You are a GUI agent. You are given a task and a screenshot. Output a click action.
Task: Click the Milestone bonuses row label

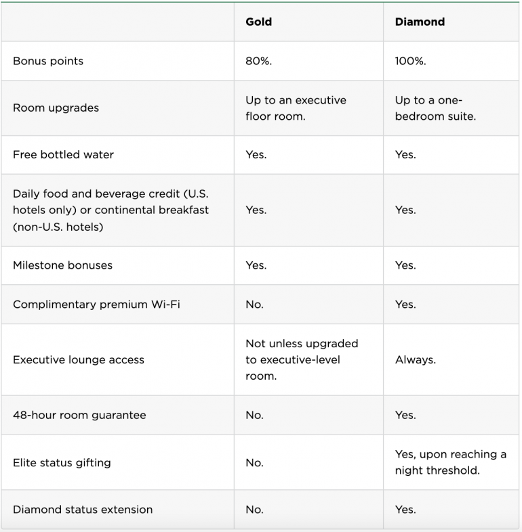62,265
